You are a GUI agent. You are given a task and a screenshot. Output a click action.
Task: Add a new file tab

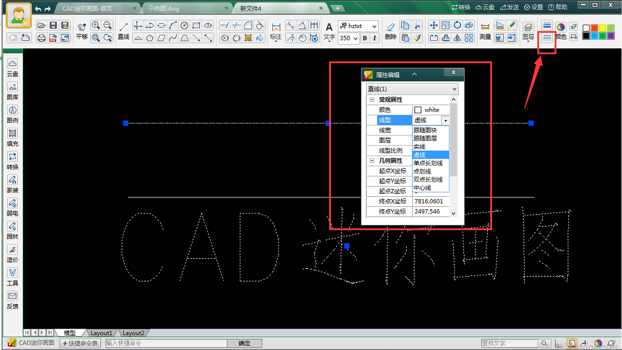tap(338, 8)
